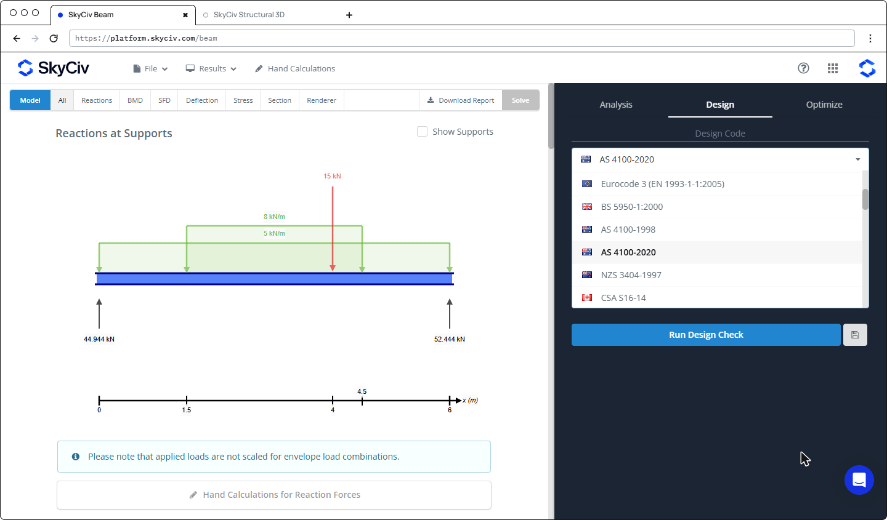Open the Results dropdown menu

211,68
